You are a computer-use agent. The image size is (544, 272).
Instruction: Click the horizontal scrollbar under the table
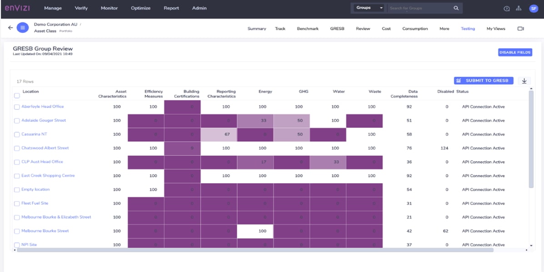(x=255, y=250)
